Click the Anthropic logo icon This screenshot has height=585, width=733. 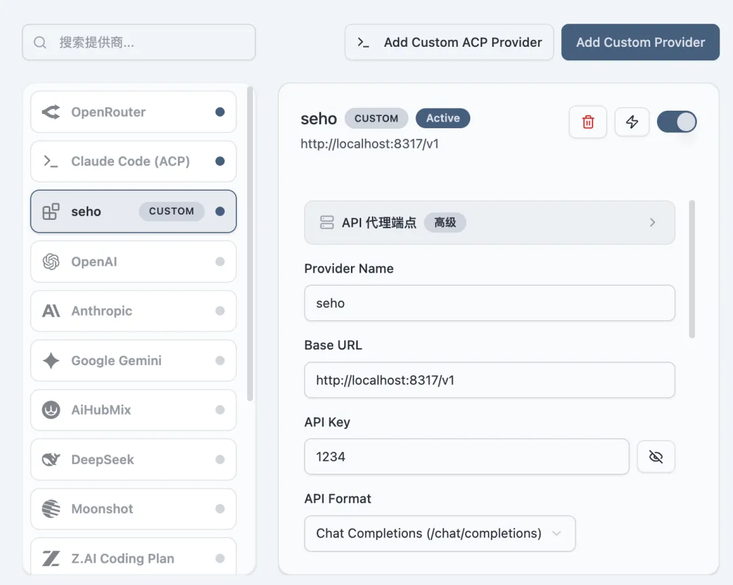tap(51, 311)
